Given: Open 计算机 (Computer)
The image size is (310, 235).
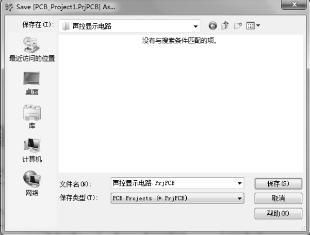Looking at the screenshot, I should [x=32, y=150].
